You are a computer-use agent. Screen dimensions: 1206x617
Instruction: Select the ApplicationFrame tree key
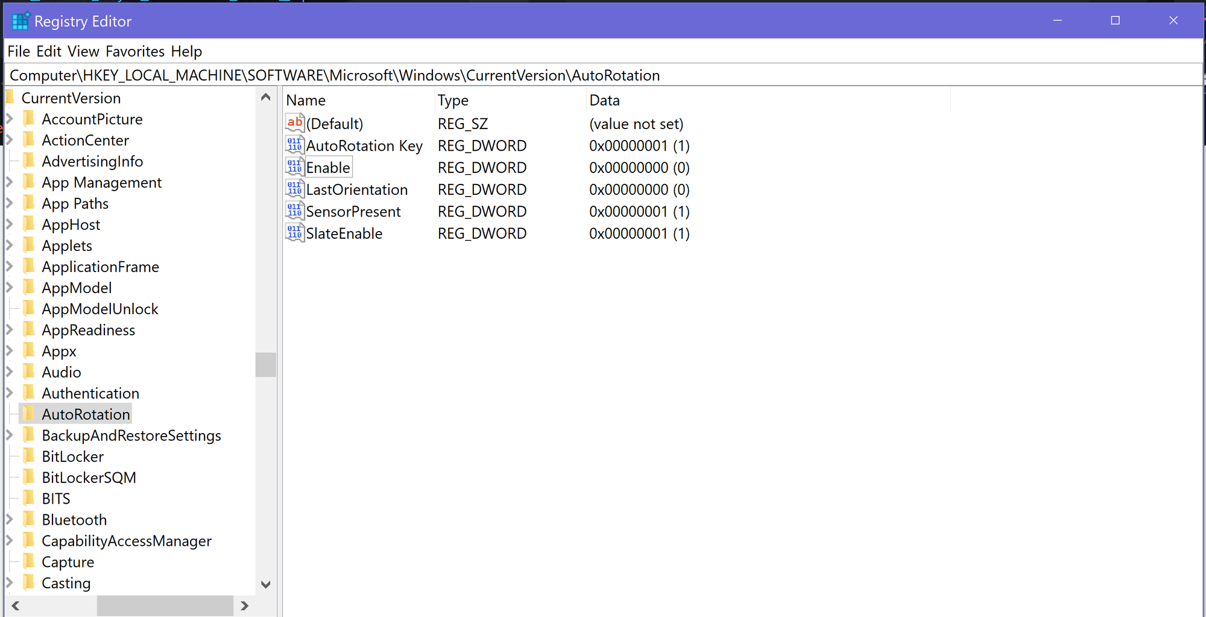click(101, 267)
